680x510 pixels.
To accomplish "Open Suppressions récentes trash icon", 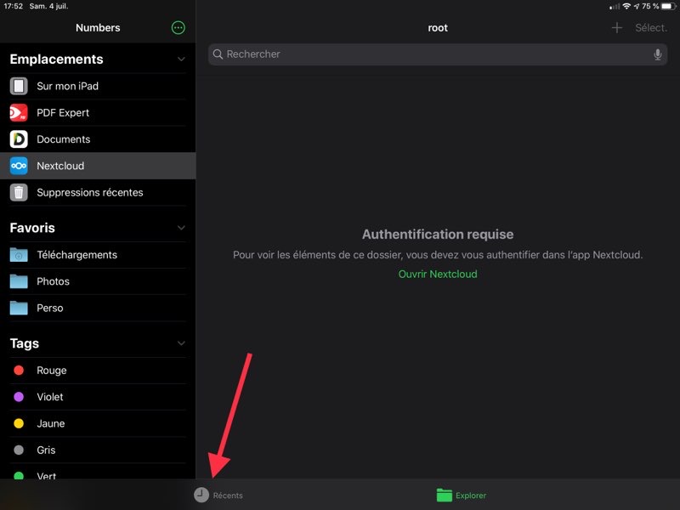I will coord(19,193).
